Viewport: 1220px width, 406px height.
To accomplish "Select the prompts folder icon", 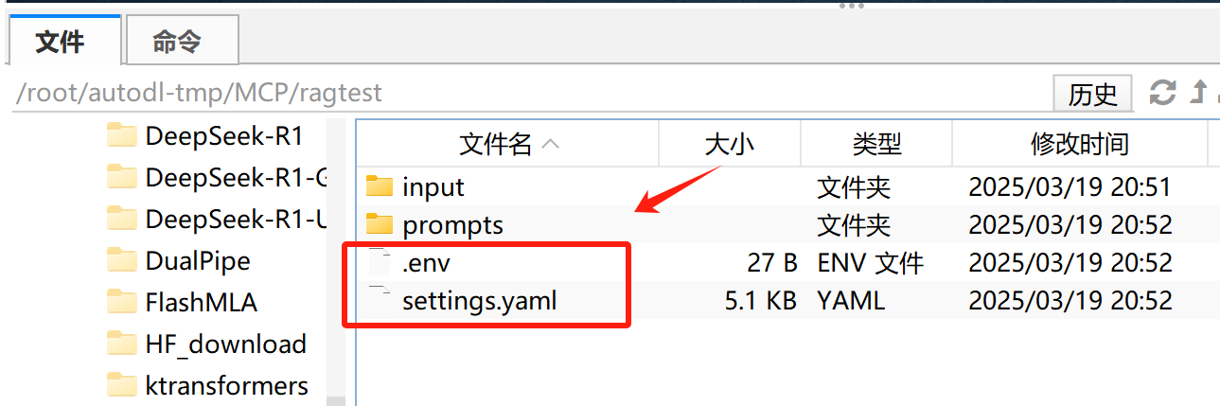I will (379, 225).
